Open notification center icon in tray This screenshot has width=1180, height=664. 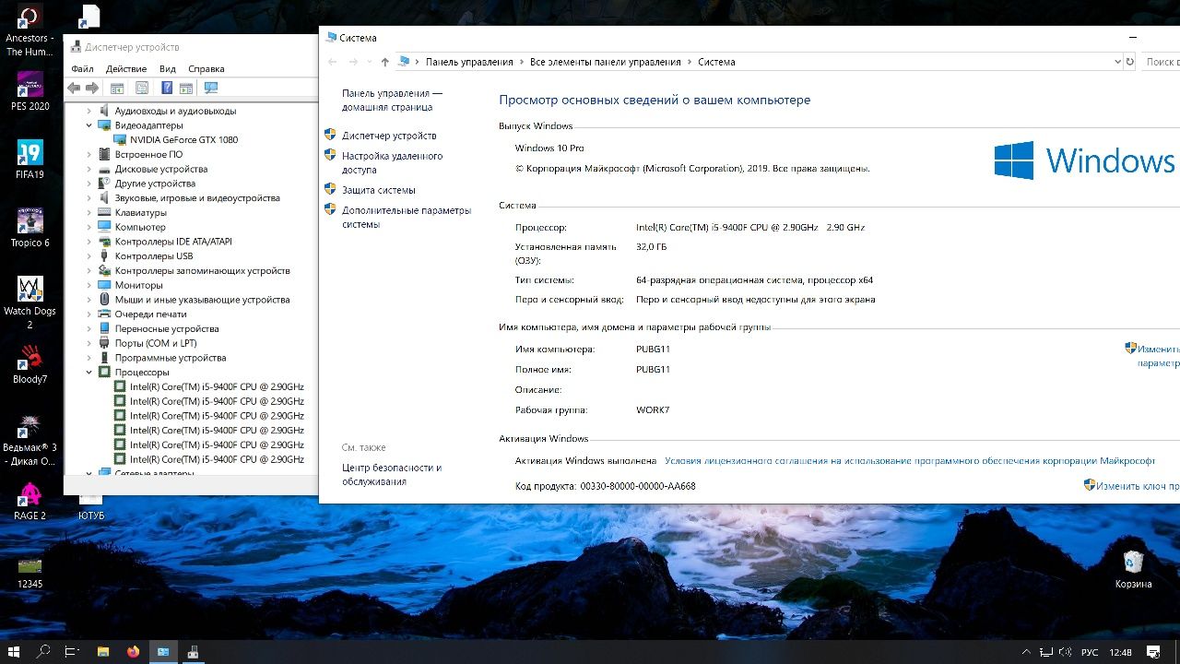pyautogui.click(x=1152, y=651)
